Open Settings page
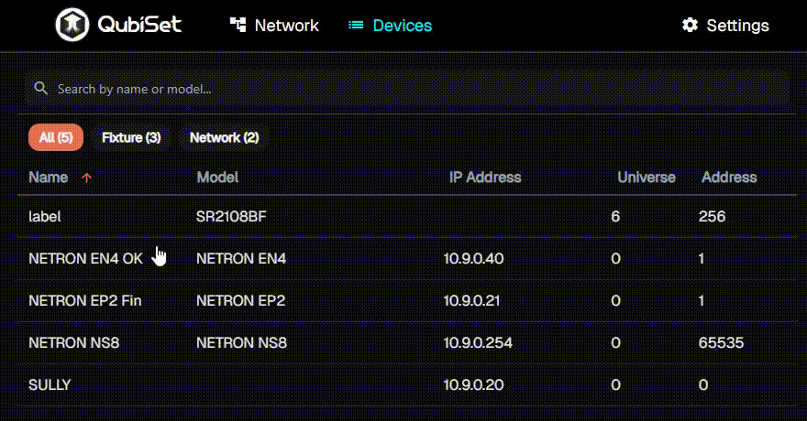 737,26
